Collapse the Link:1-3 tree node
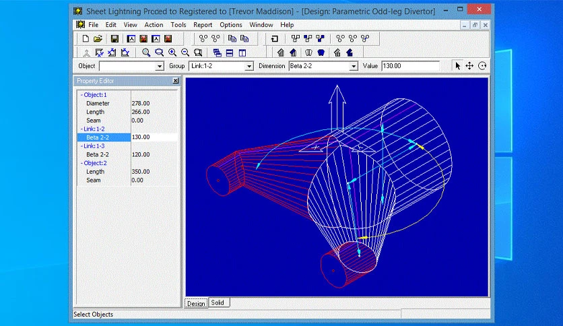Viewport: 563px width, 326px height. tap(81, 146)
